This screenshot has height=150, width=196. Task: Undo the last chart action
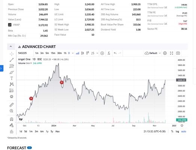(115, 53)
